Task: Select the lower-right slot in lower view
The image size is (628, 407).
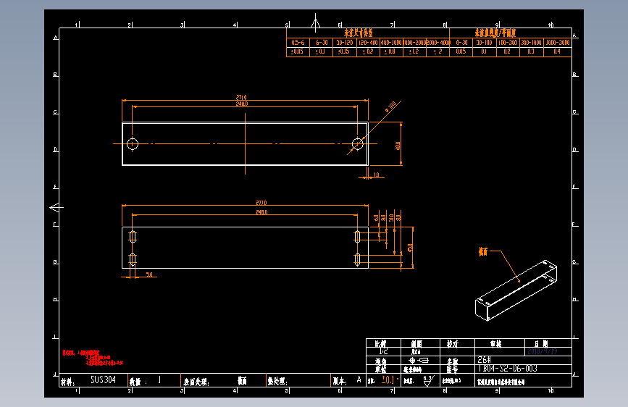Action: [x=357, y=260]
